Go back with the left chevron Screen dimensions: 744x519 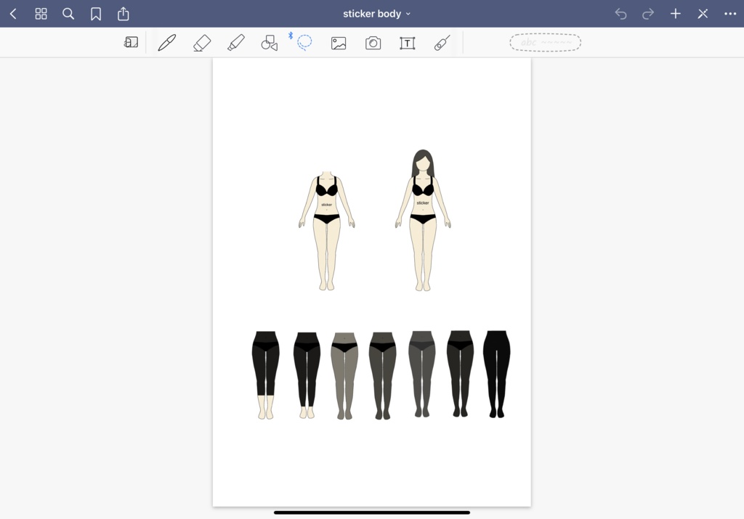coord(13,14)
